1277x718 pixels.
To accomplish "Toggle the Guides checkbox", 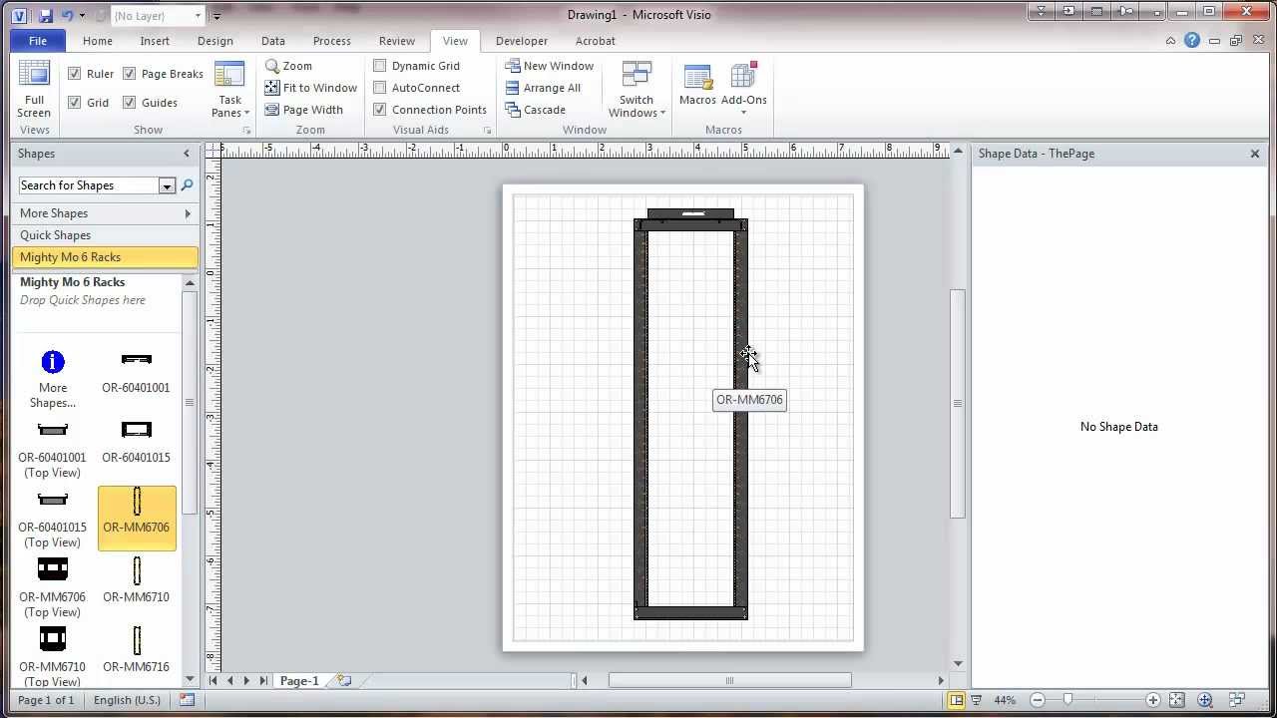I will click(130, 103).
